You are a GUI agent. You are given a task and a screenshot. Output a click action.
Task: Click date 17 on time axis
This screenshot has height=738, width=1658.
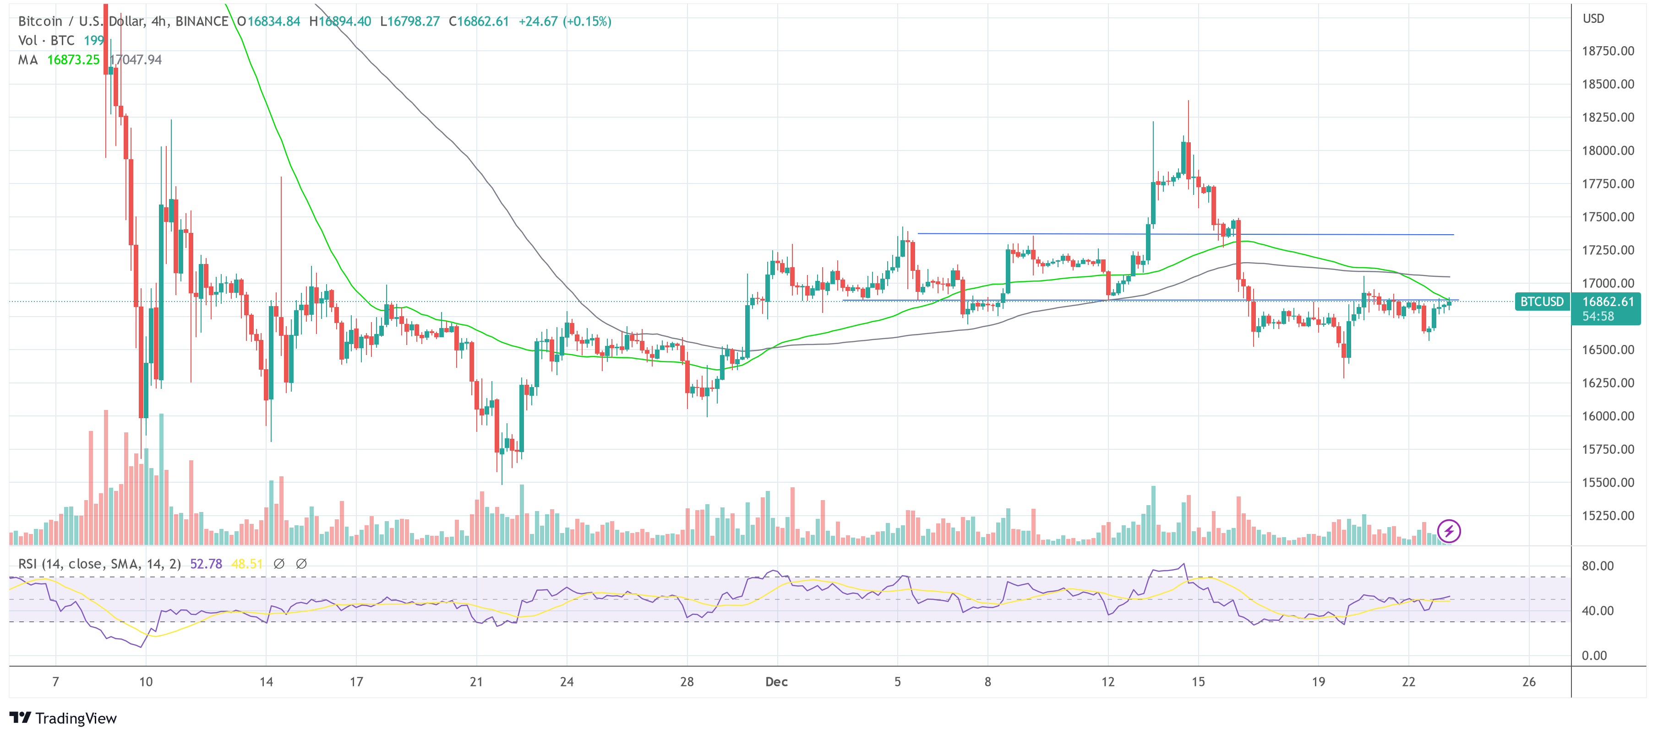(356, 682)
